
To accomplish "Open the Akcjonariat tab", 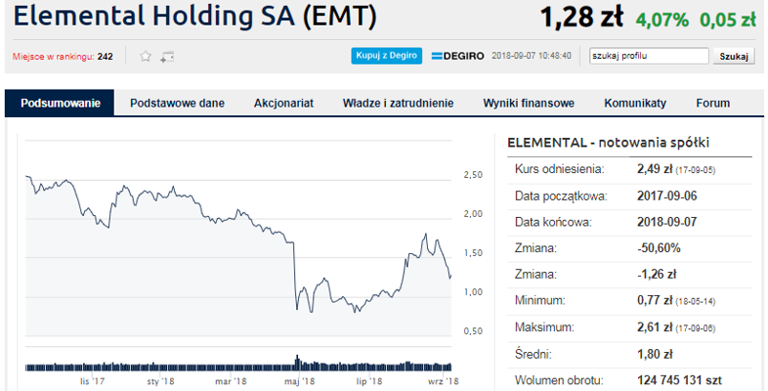I will coord(283,103).
